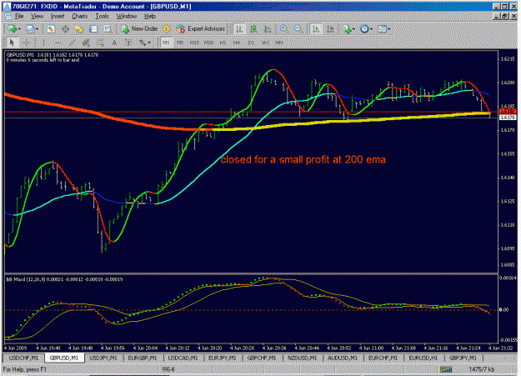This screenshot has height=376, width=521.
Task: Expand the Templates dropdown arrow
Action: pos(388,29)
